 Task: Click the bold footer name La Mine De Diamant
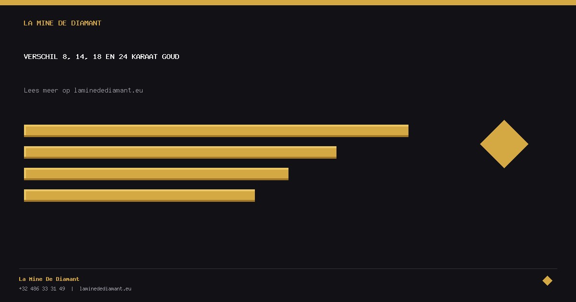[49, 279]
